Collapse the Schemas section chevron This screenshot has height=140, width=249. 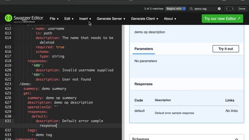pos(237,139)
